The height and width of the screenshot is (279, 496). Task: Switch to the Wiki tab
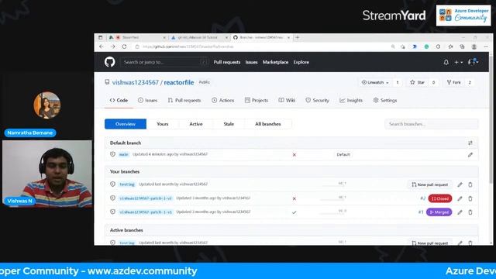click(287, 100)
